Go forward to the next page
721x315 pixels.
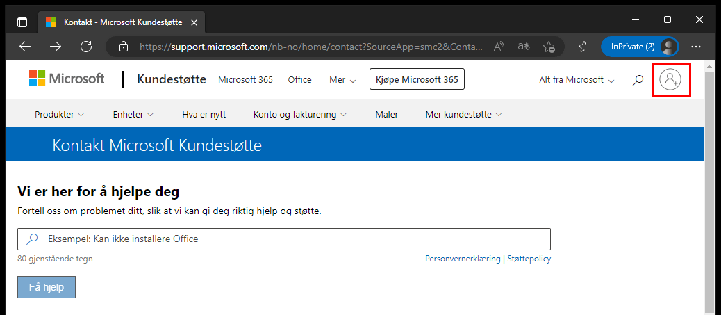coord(56,47)
